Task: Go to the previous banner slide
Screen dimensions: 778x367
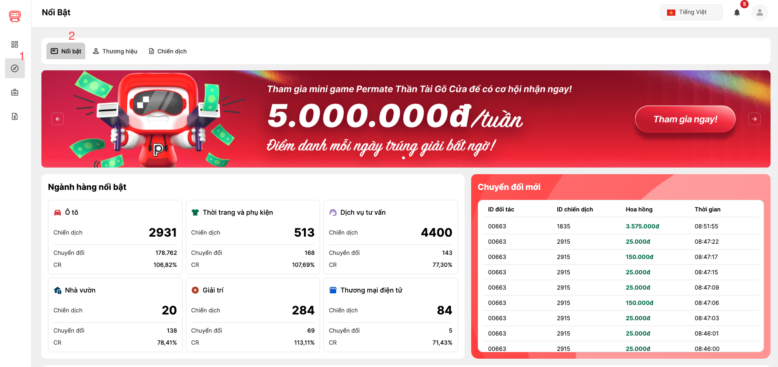Action: pyautogui.click(x=58, y=119)
